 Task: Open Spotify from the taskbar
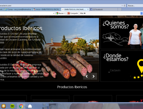click(12, 106)
